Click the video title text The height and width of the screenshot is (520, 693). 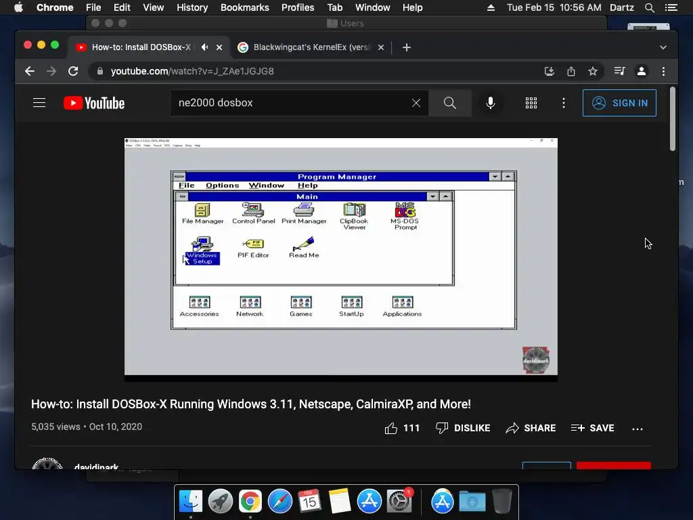[250, 404]
